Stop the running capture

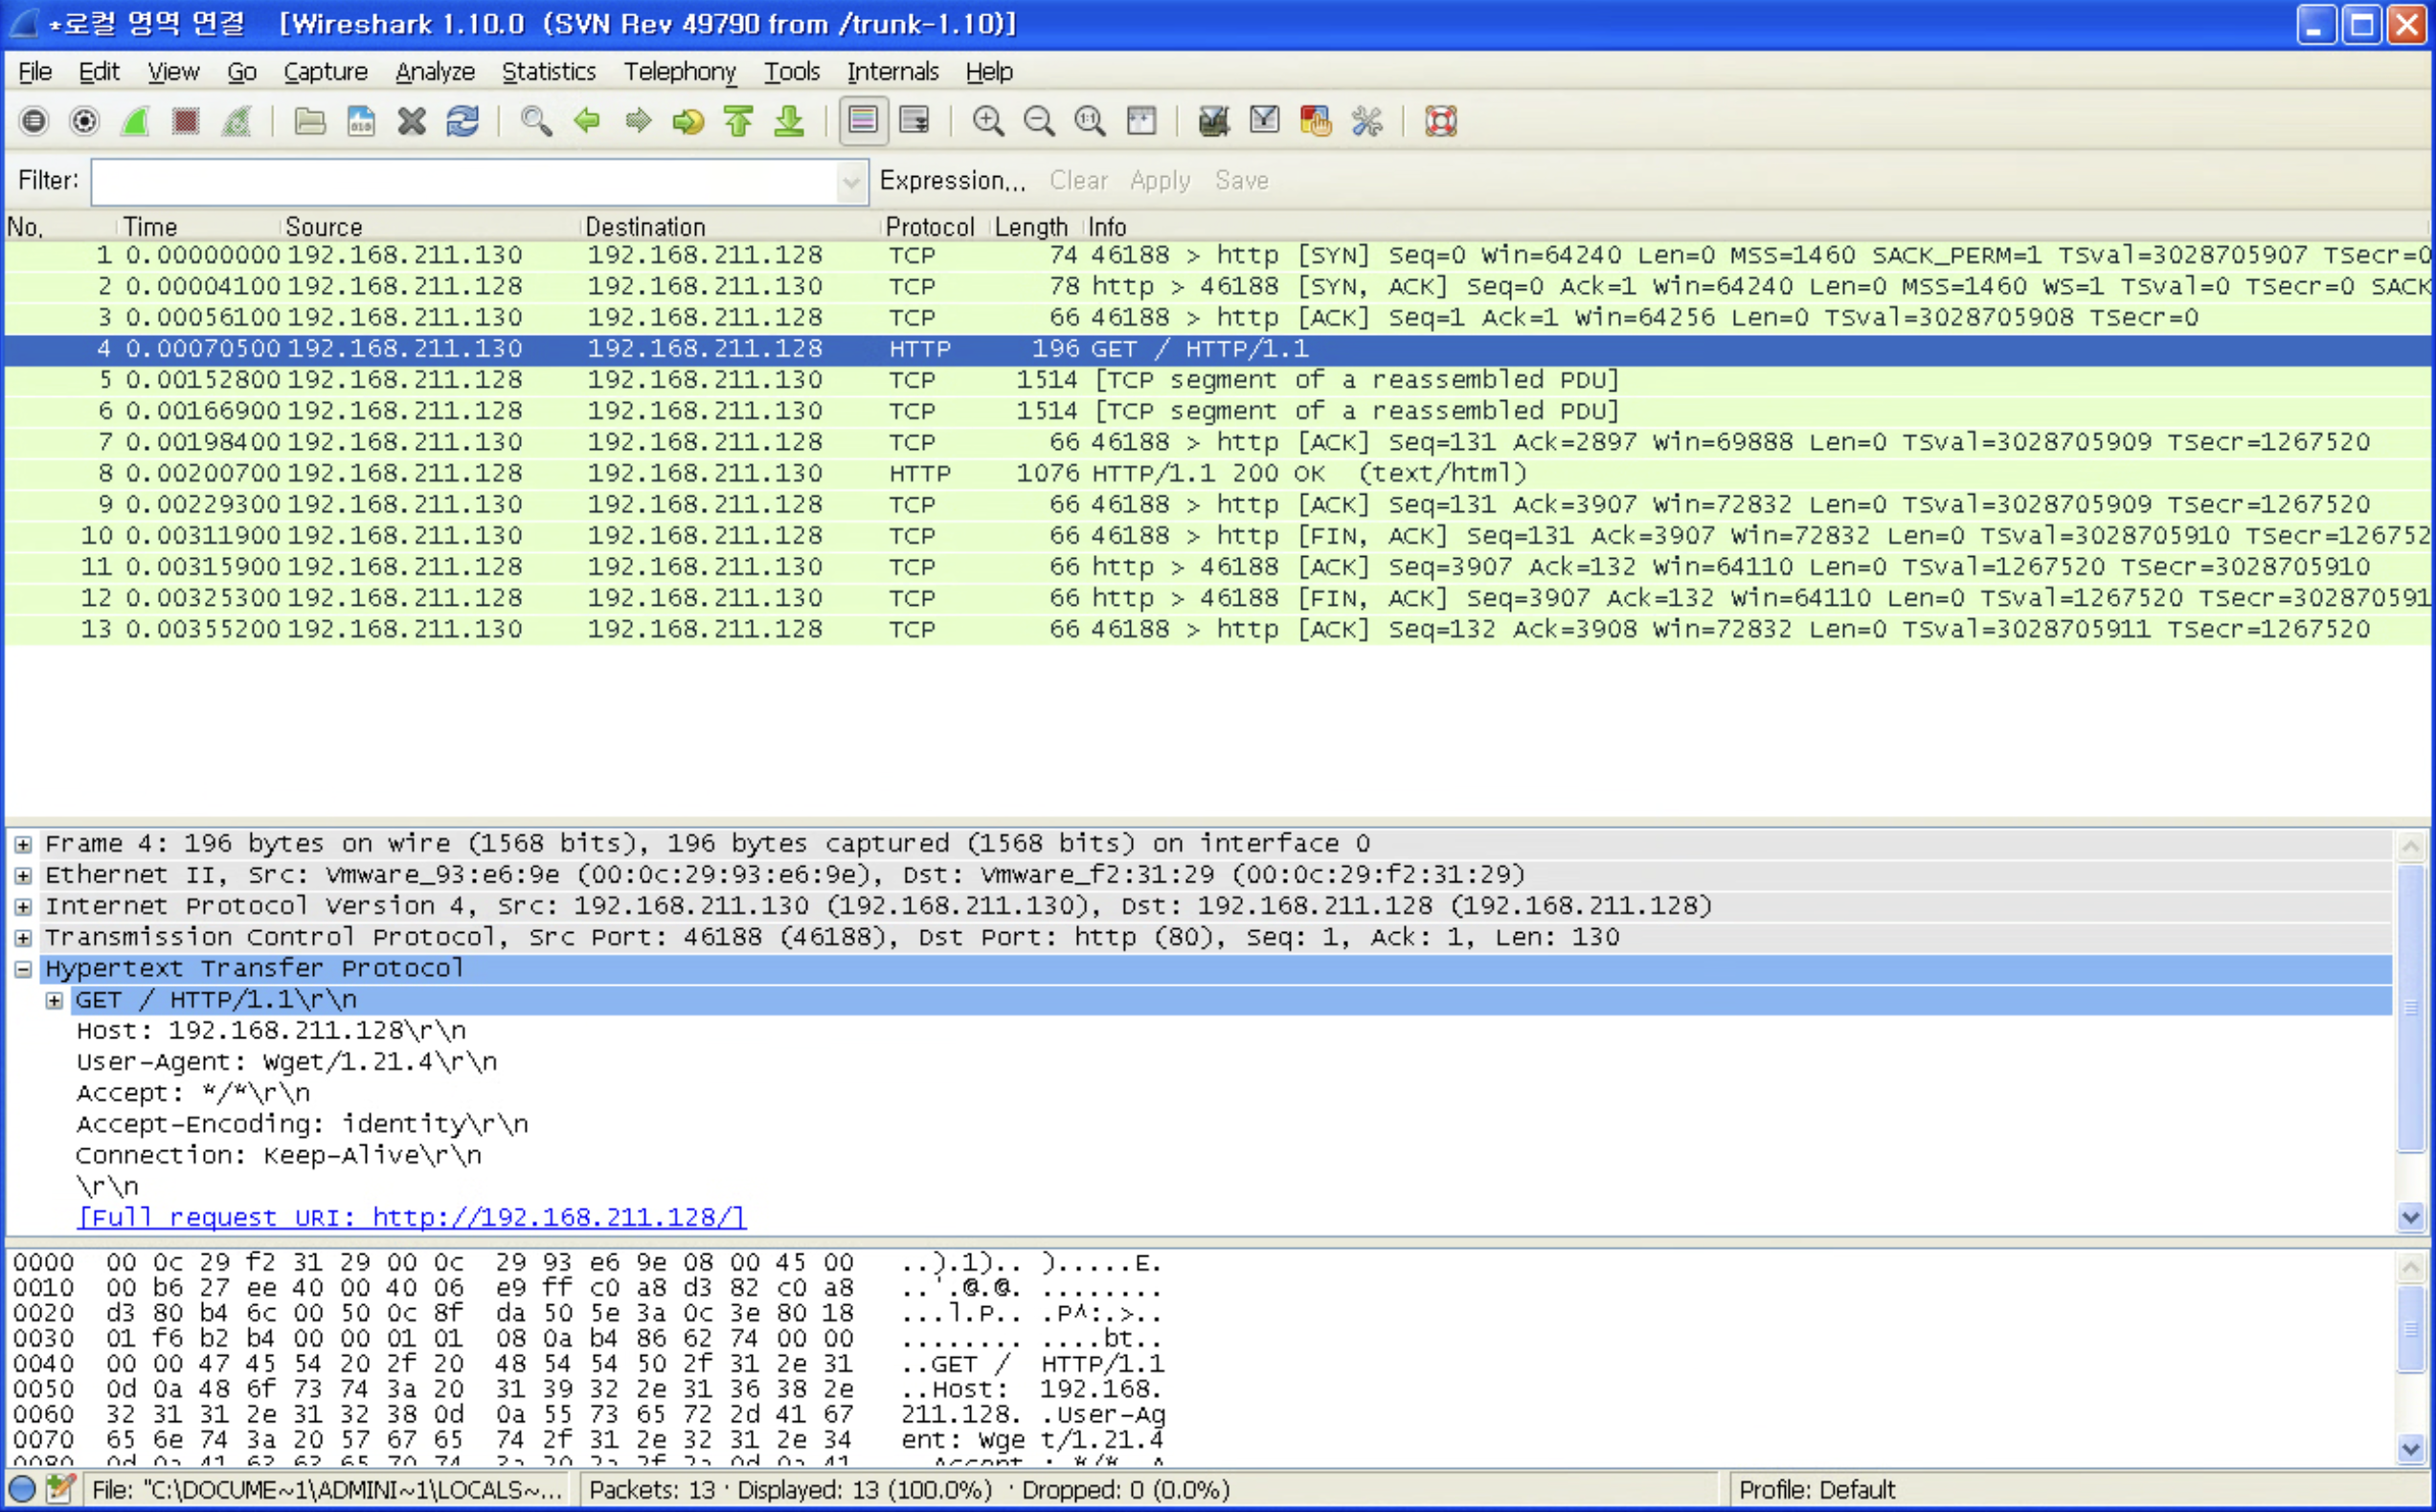(186, 122)
